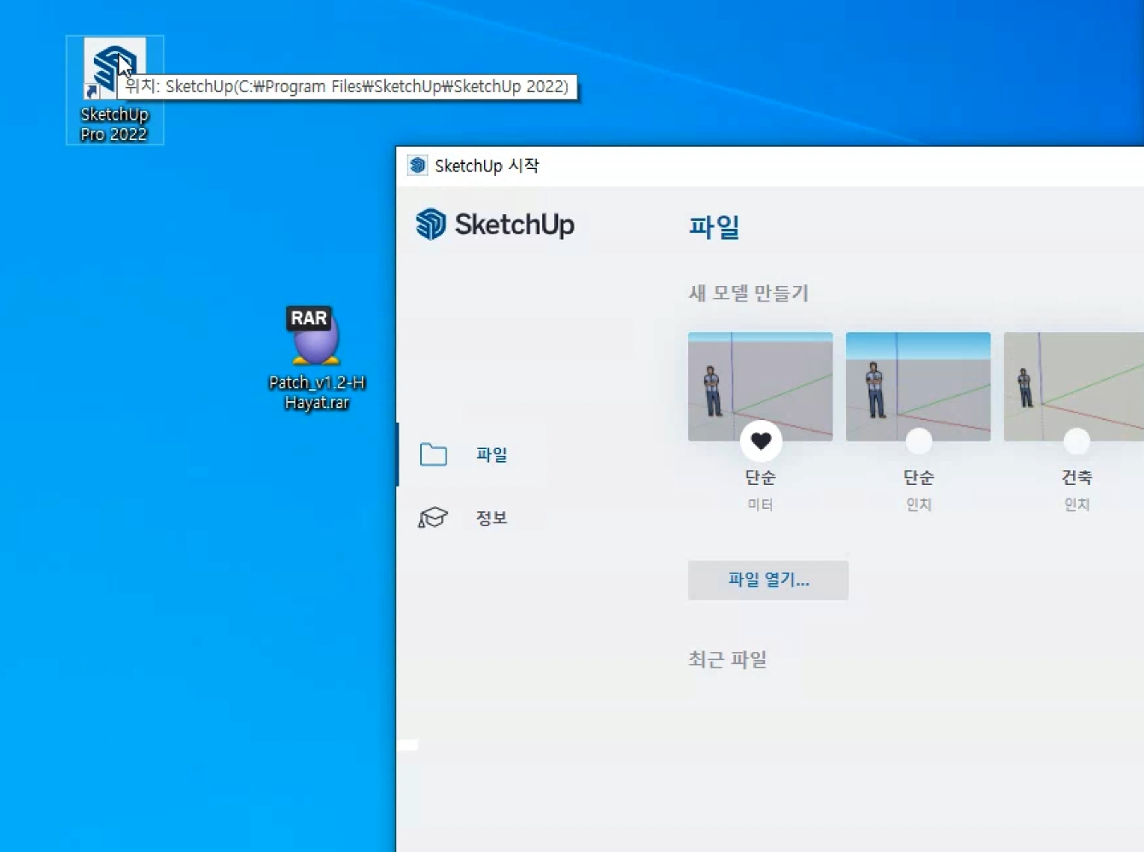This screenshot has height=852, width=1144.
Task: Click the Patch_v1.2-H Hayat.rar file name label
Action: click(x=317, y=392)
